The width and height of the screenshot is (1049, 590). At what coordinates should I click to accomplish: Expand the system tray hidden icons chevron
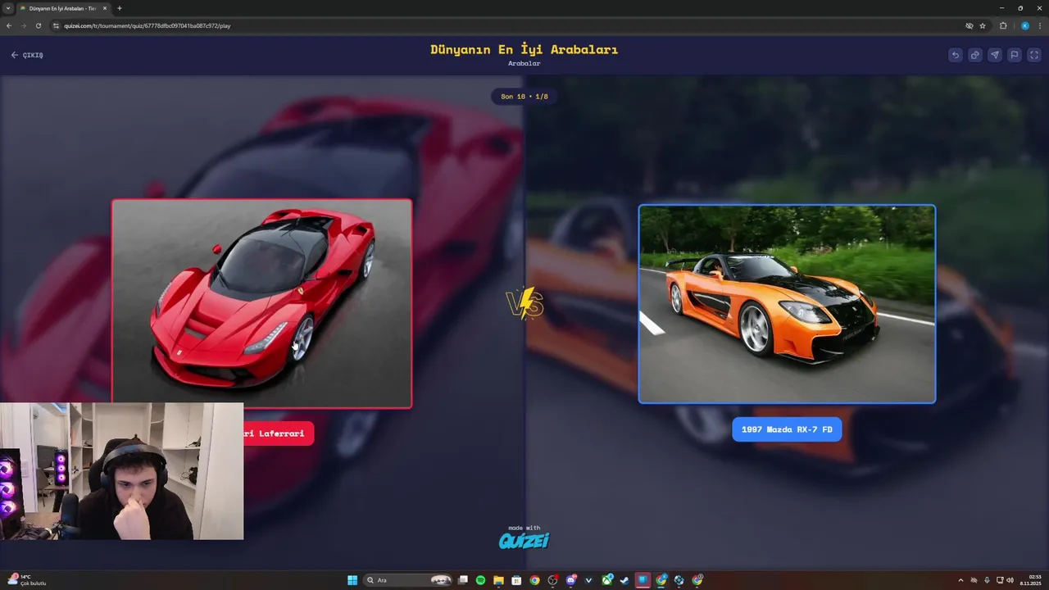click(960, 580)
